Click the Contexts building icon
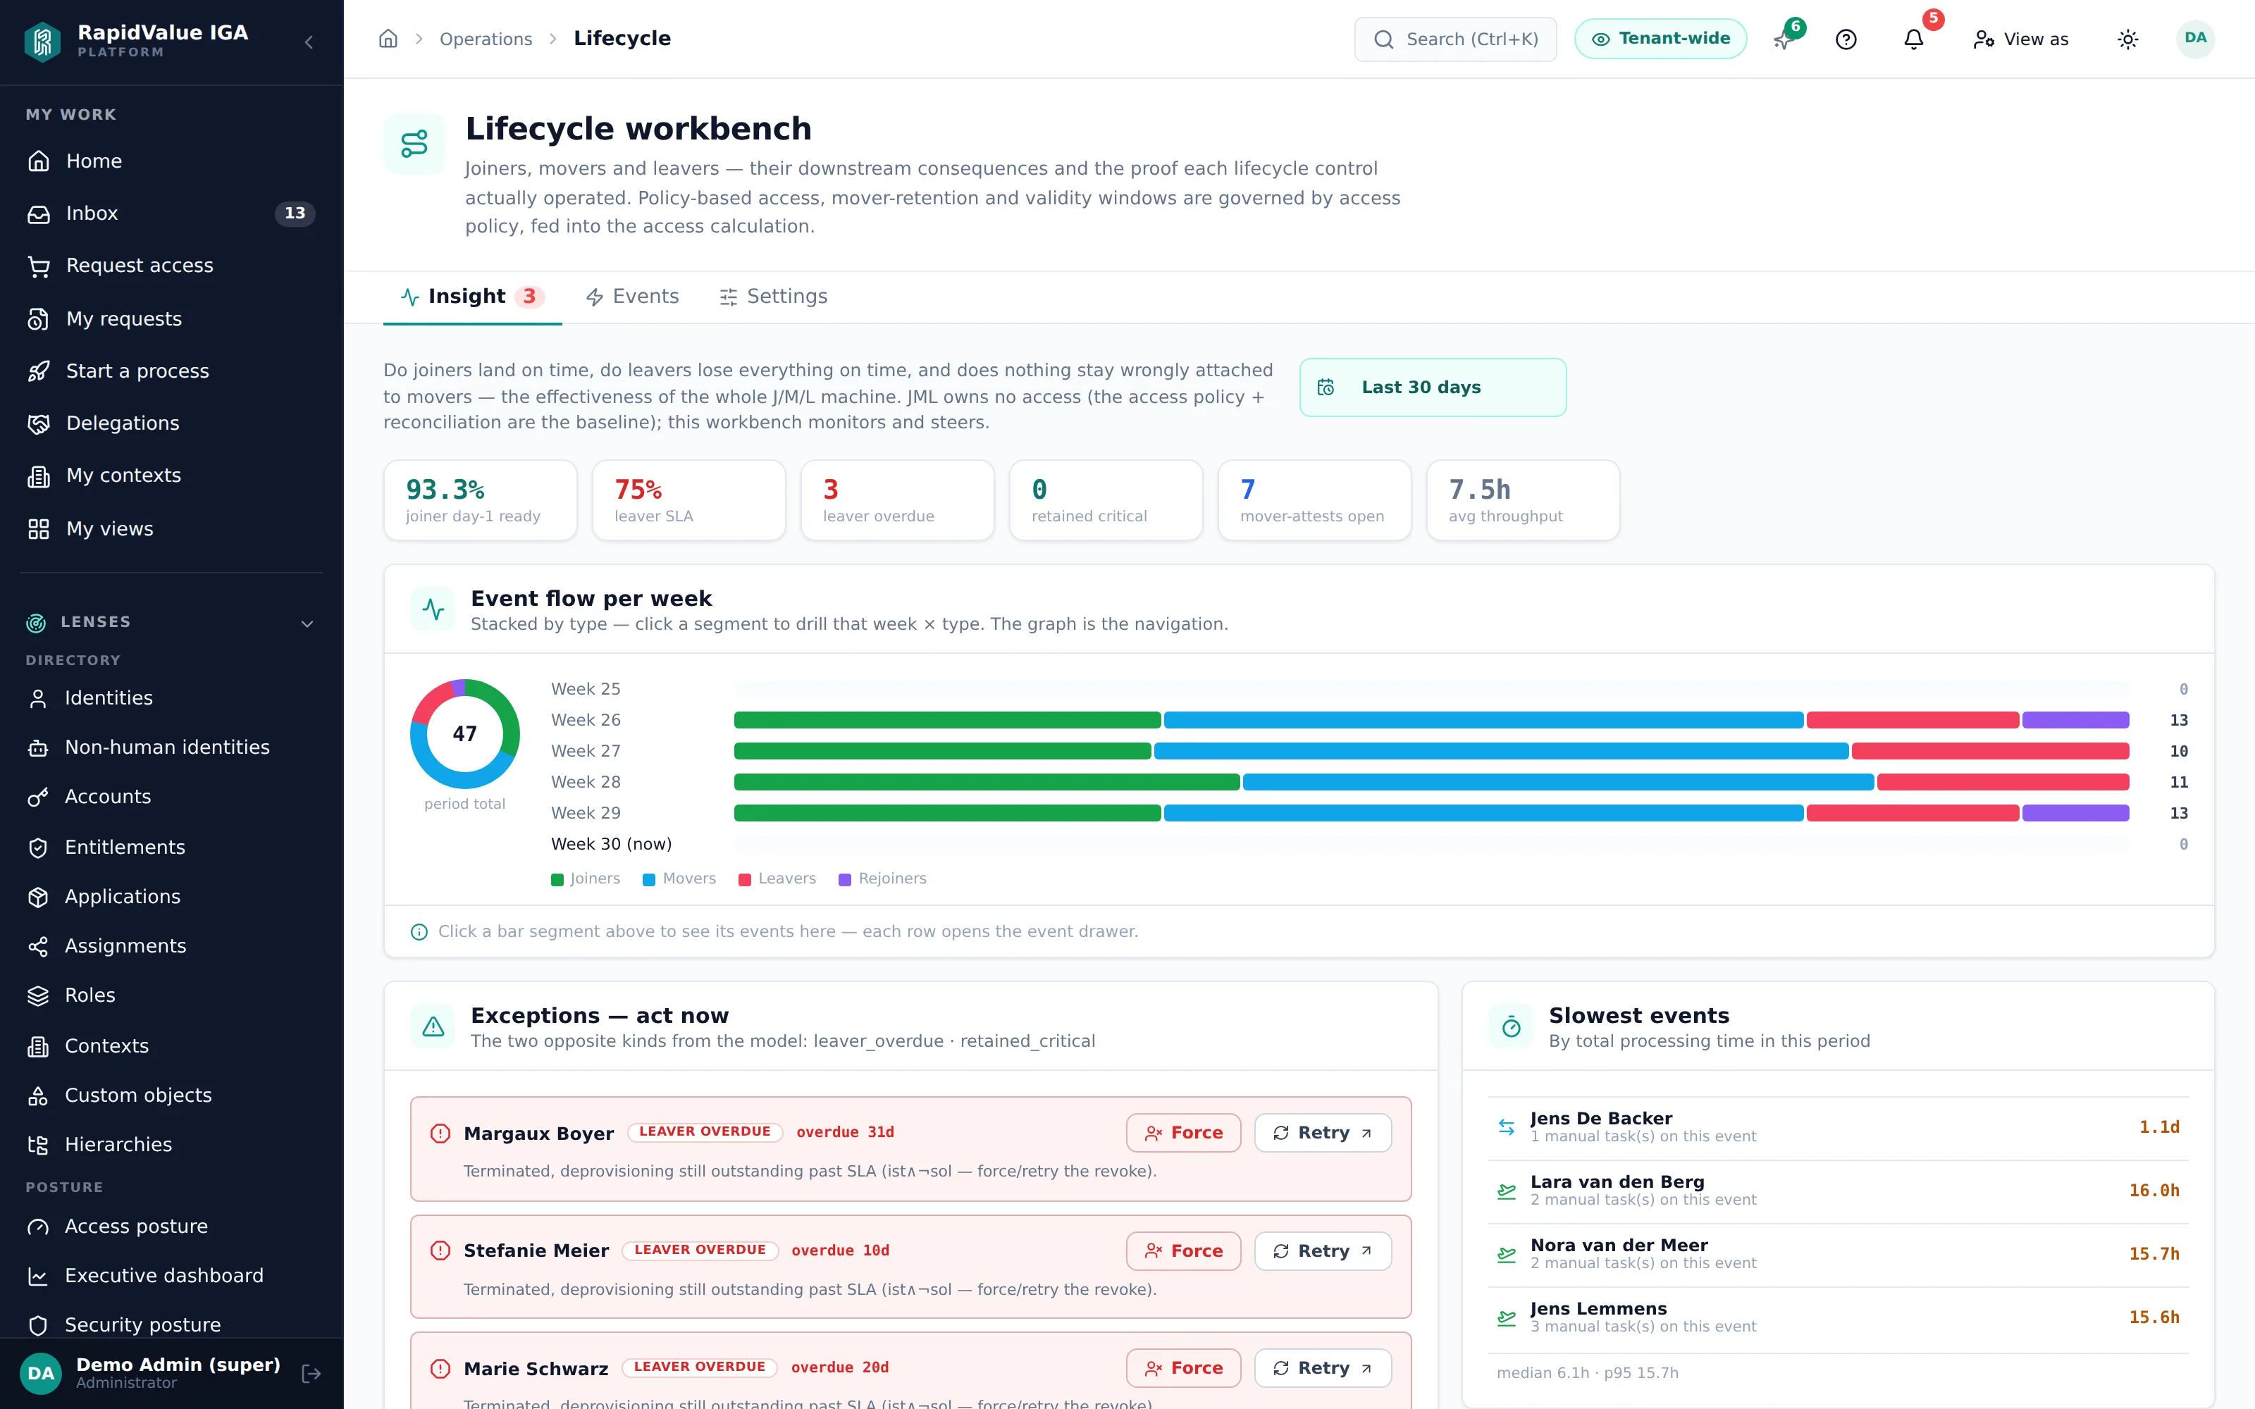 (38, 1046)
